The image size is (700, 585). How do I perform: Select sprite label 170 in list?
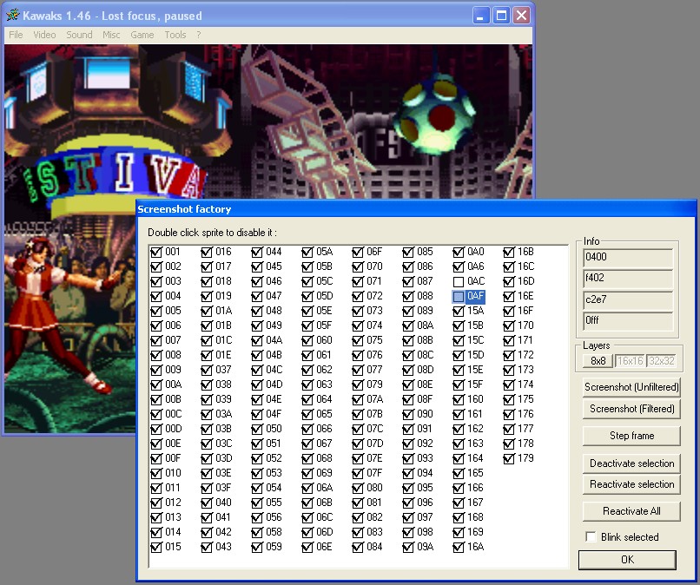[525, 325]
